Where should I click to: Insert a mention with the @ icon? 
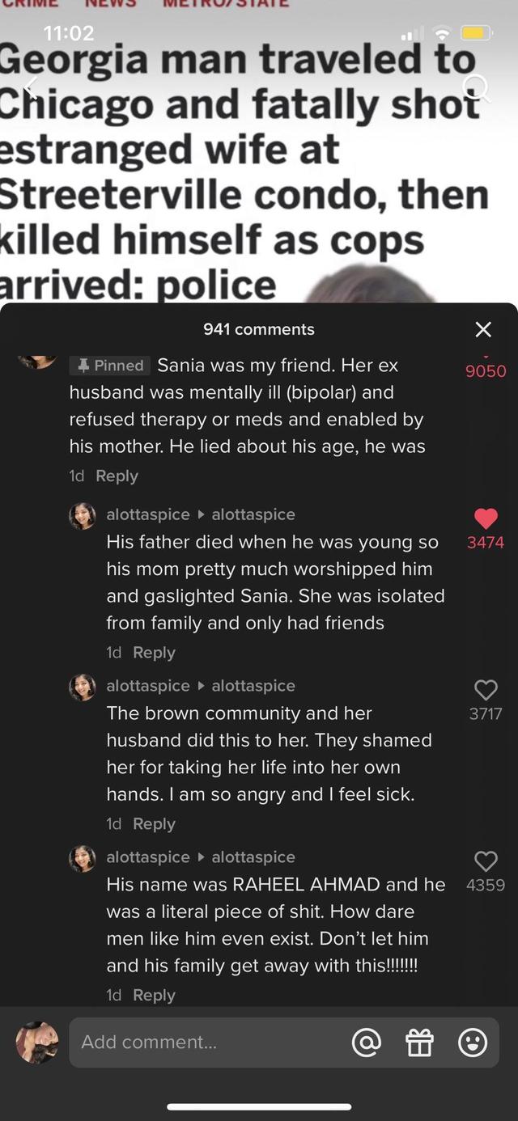366,1043
